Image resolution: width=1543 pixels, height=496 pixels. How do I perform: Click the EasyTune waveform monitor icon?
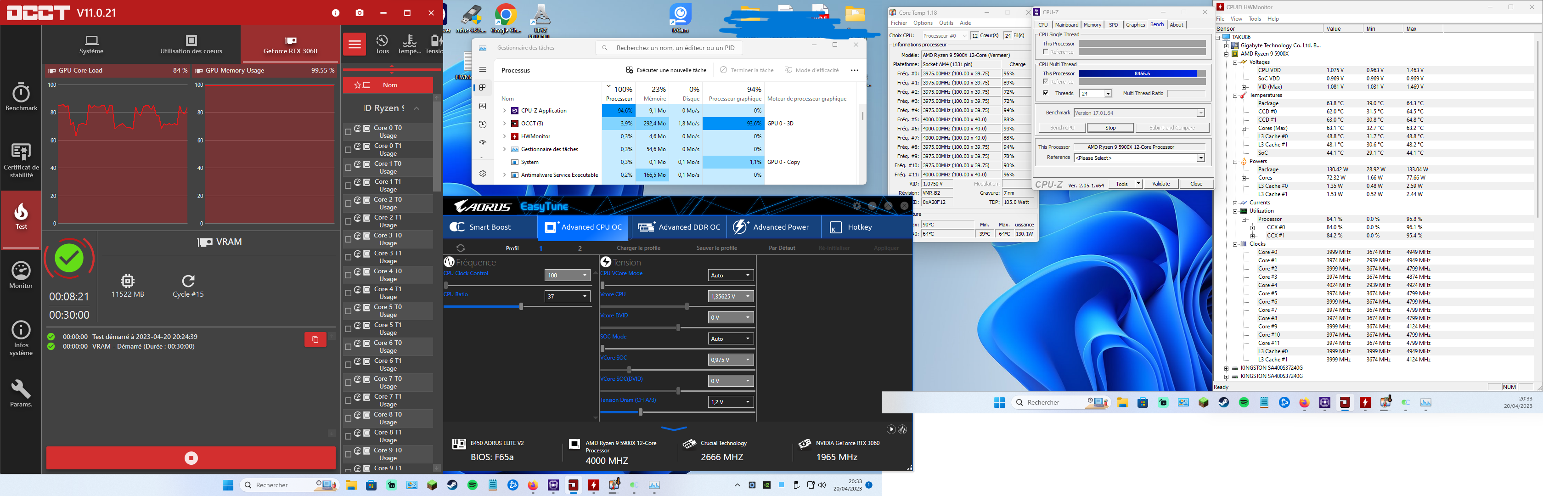pos(903,429)
